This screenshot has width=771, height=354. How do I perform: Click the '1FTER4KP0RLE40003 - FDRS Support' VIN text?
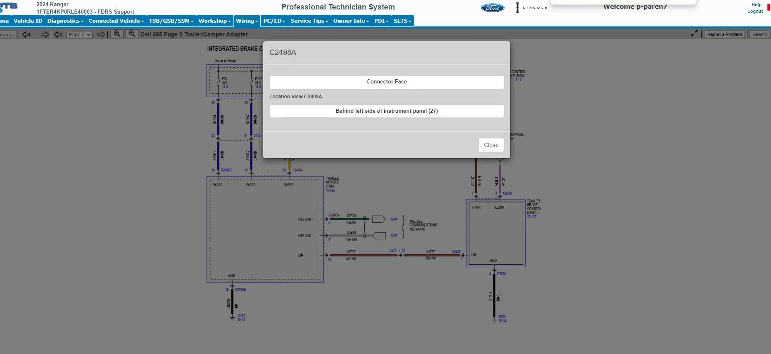(x=85, y=12)
